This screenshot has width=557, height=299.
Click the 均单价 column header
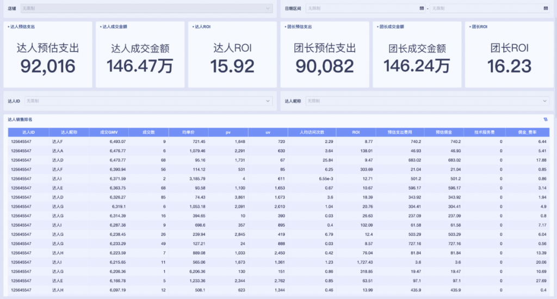pos(188,132)
